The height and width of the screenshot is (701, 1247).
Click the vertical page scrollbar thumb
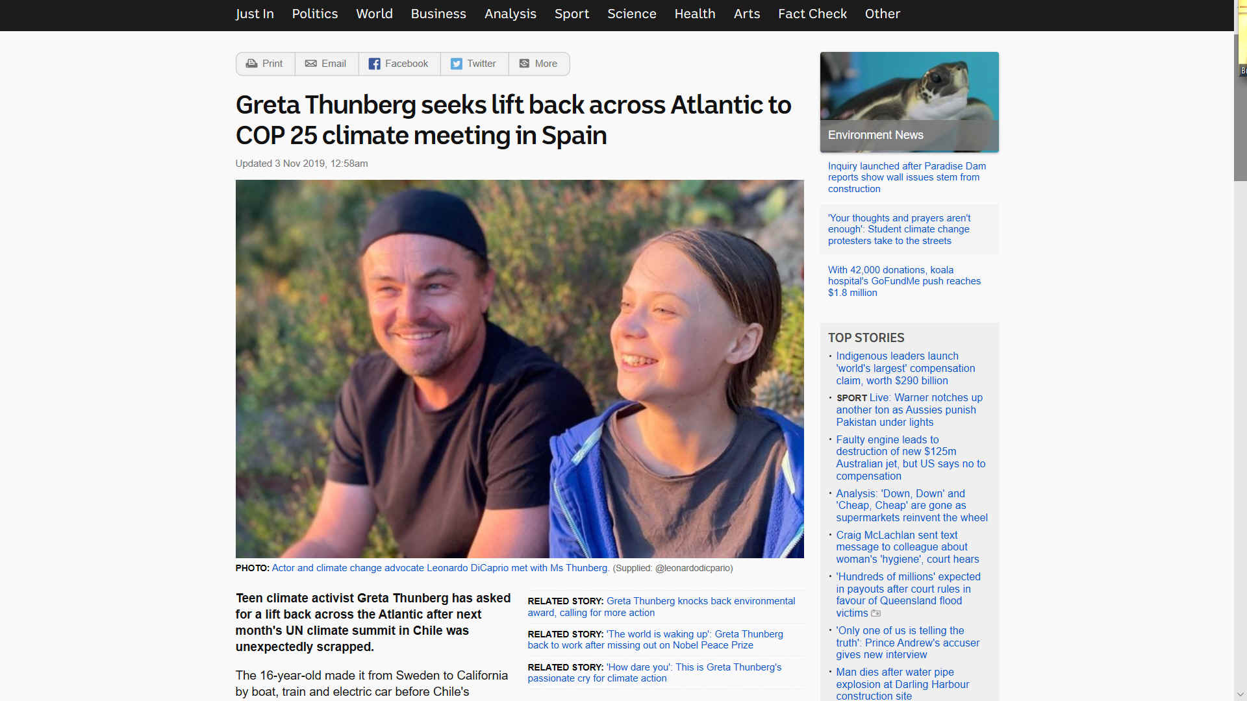(1240, 107)
